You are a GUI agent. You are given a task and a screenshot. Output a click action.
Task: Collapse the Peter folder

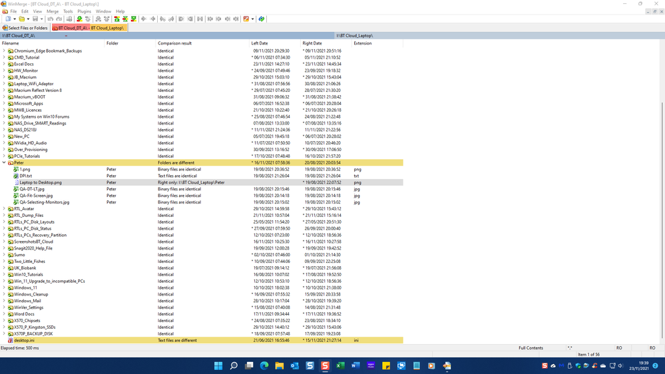[4, 162]
